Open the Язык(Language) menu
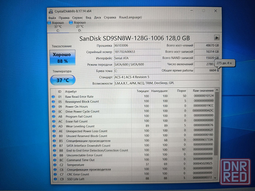 [130, 18]
